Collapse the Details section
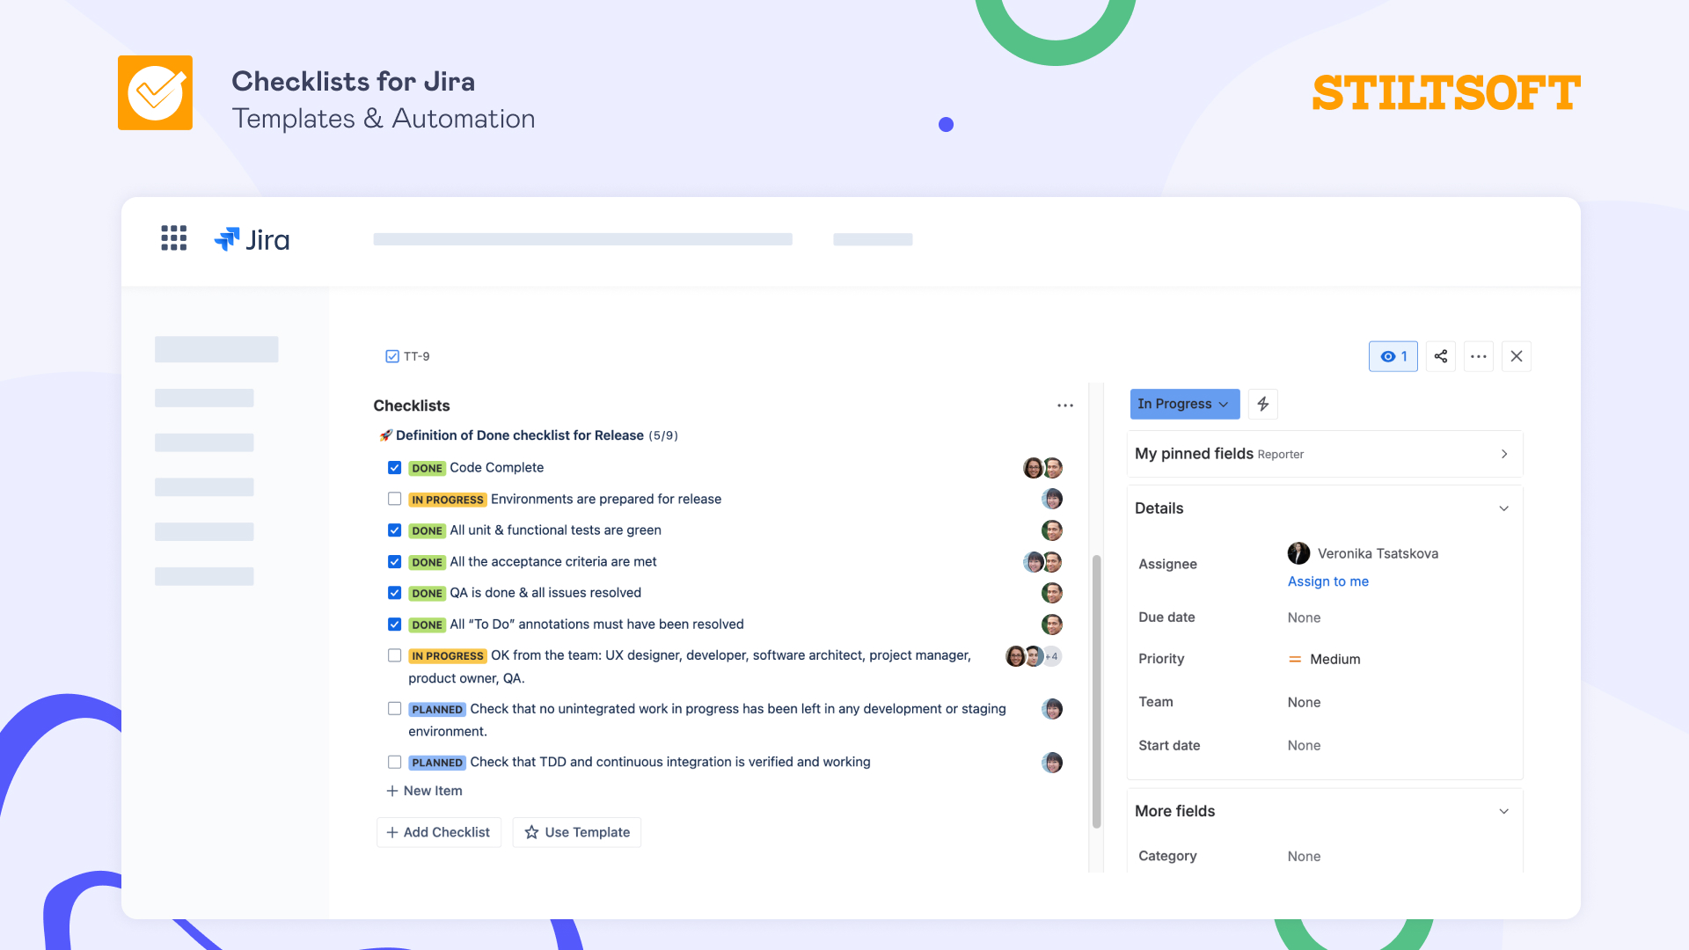The width and height of the screenshot is (1689, 950). click(1504, 508)
